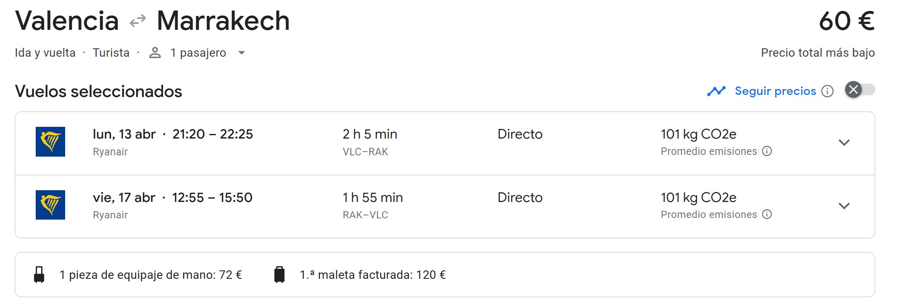Show emissions info for the 13 abr flight
This screenshot has width=906, height=304.
point(767,151)
